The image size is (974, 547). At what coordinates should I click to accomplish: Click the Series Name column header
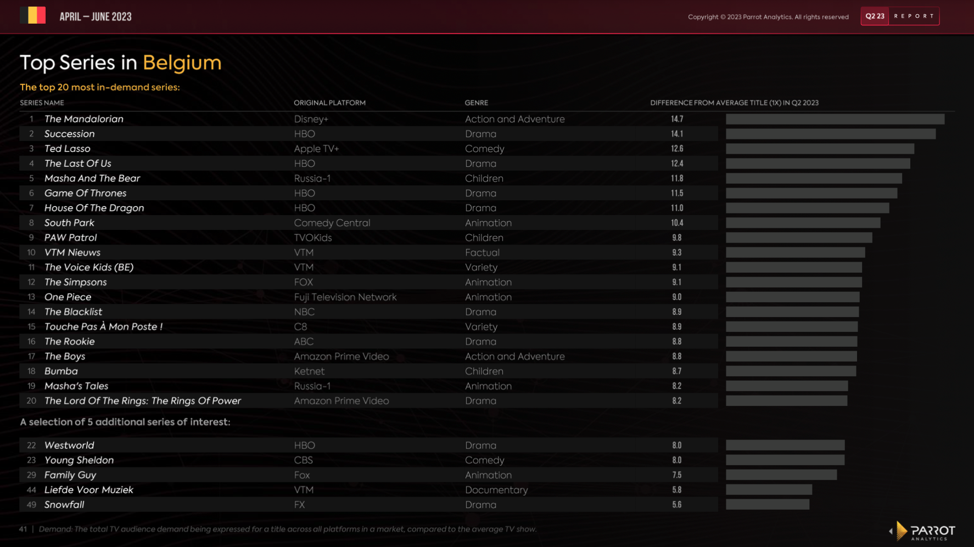(x=42, y=103)
